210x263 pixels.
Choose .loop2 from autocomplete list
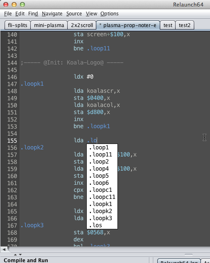tap(102, 161)
